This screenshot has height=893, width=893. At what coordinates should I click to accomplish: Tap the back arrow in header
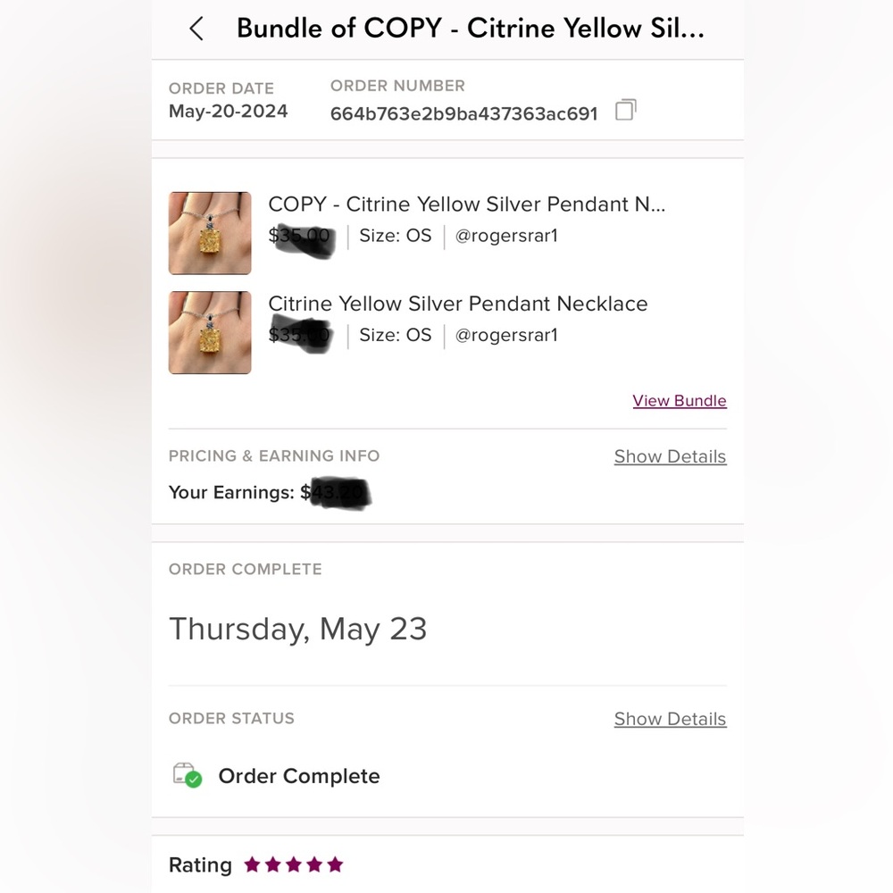pos(196,29)
